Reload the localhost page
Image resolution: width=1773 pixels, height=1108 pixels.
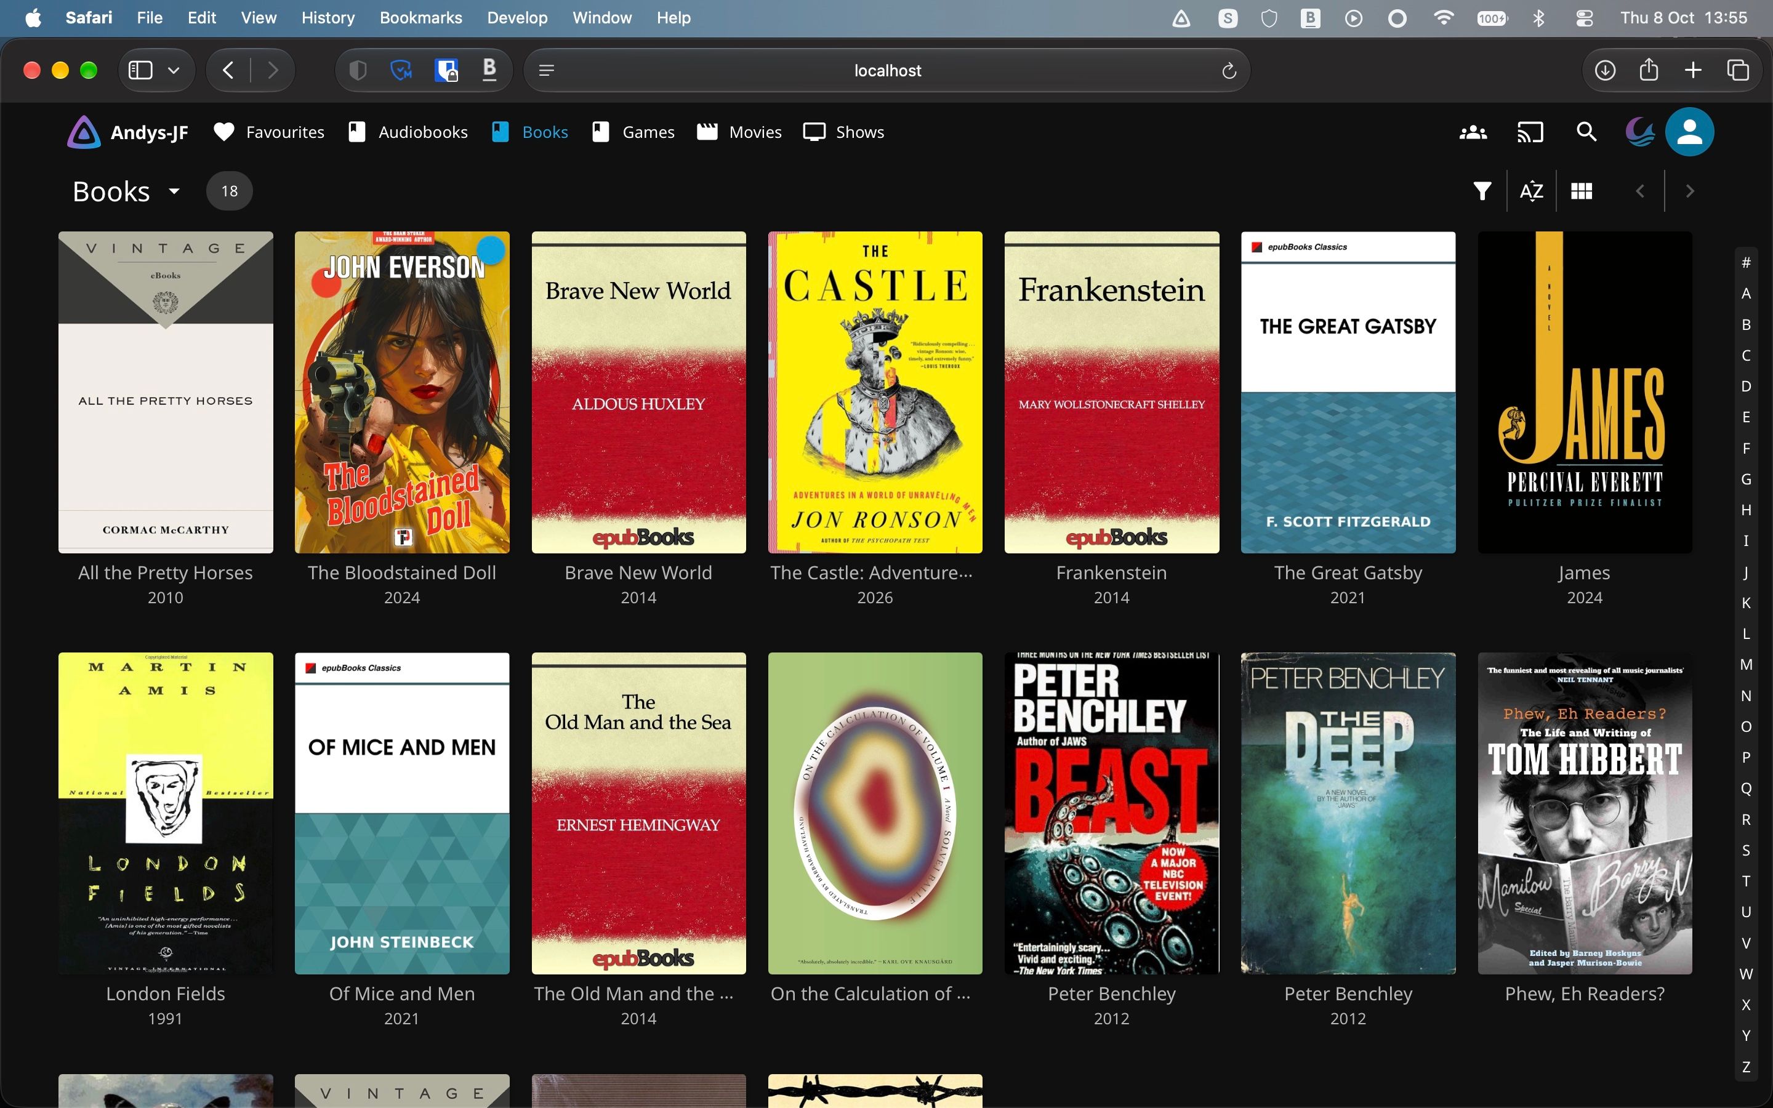(1229, 70)
